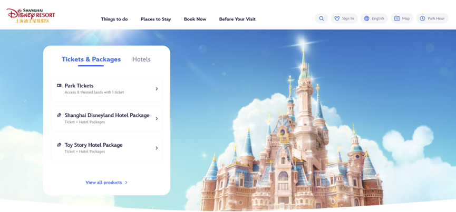Select the Park Tickets title

[79, 86]
